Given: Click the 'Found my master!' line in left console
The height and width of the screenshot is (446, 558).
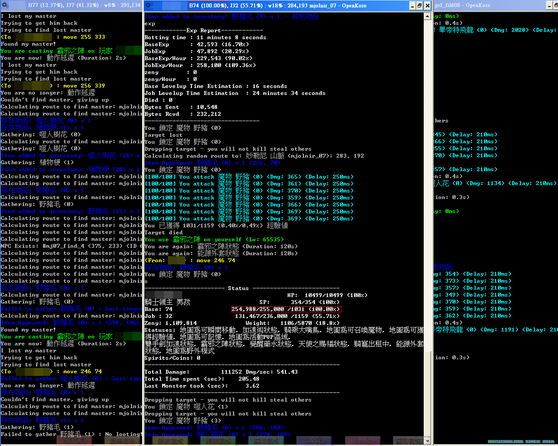Looking at the screenshot, I should click(28, 44).
